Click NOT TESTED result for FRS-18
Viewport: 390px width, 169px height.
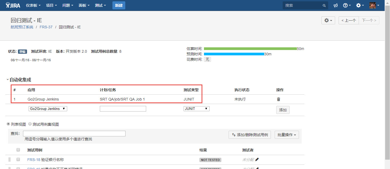pos(210,160)
